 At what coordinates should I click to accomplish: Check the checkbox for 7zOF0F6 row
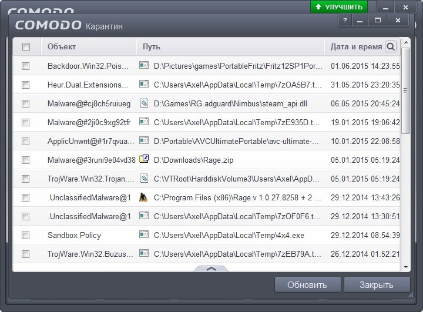pos(26,216)
